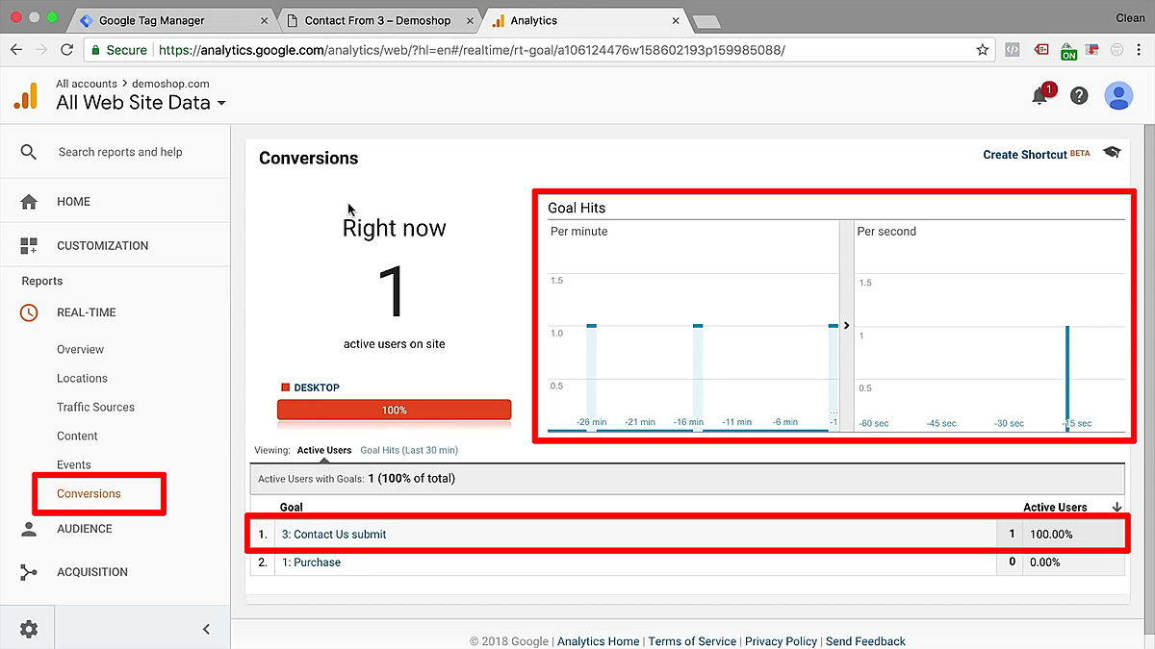Click the Create Shortcut link
The width and height of the screenshot is (1155, 649).
coord(1025,154)
